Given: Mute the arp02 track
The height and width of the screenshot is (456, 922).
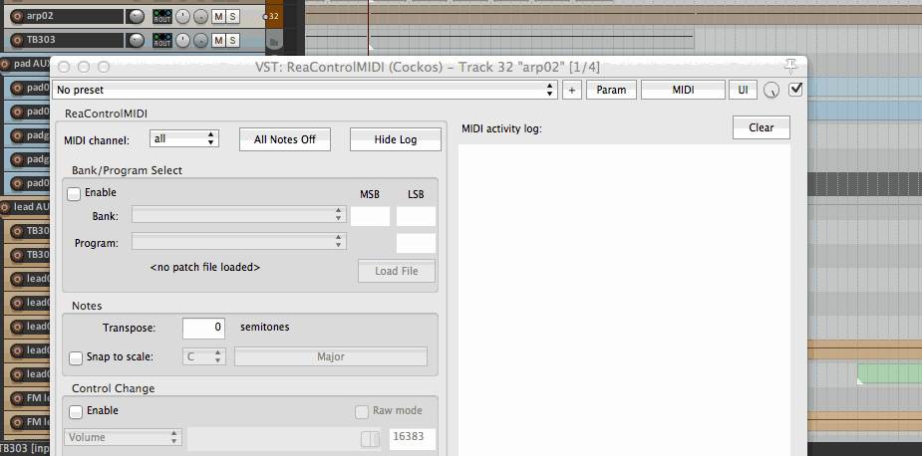Looking at the screenshot, I should pos(218,17).
